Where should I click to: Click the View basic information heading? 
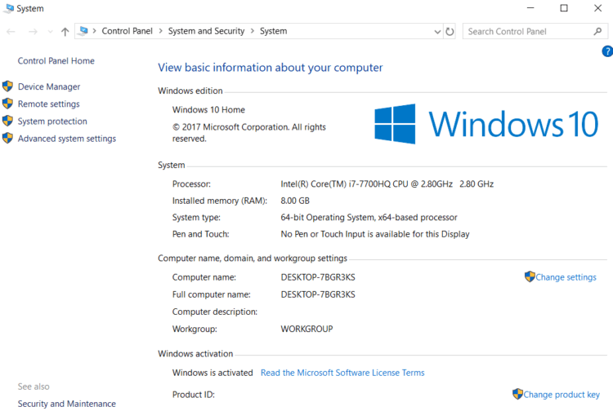point(271,68)
